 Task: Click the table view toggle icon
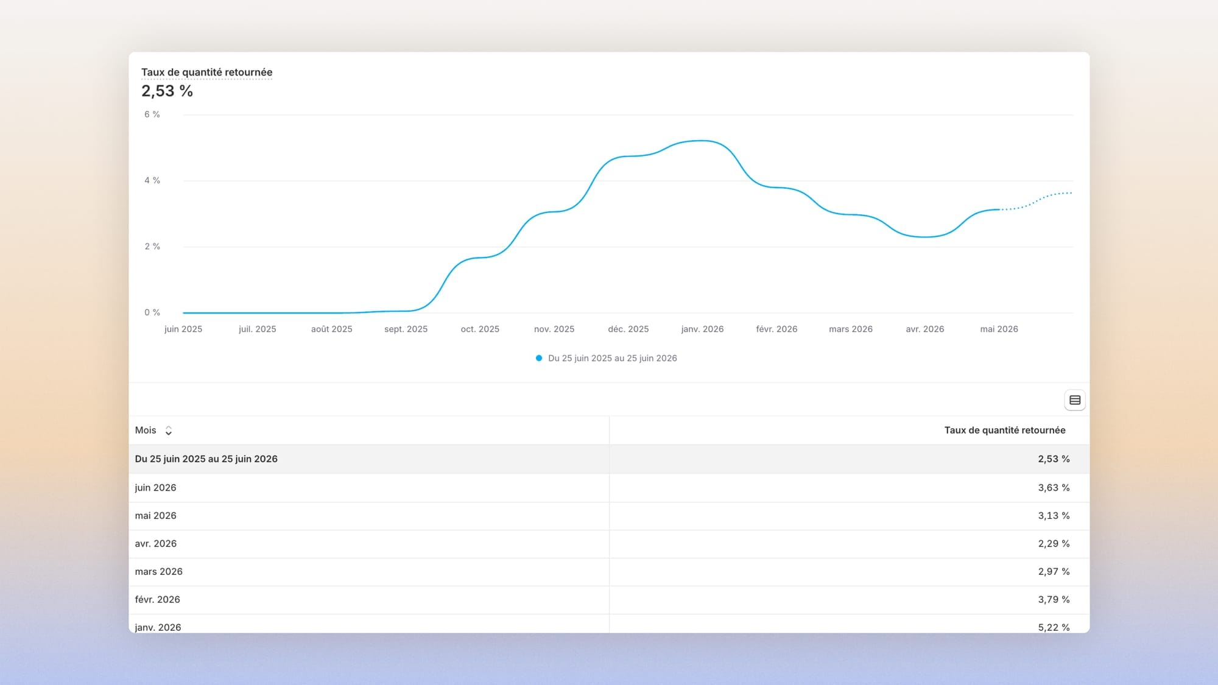click(x=1075, y=400)
